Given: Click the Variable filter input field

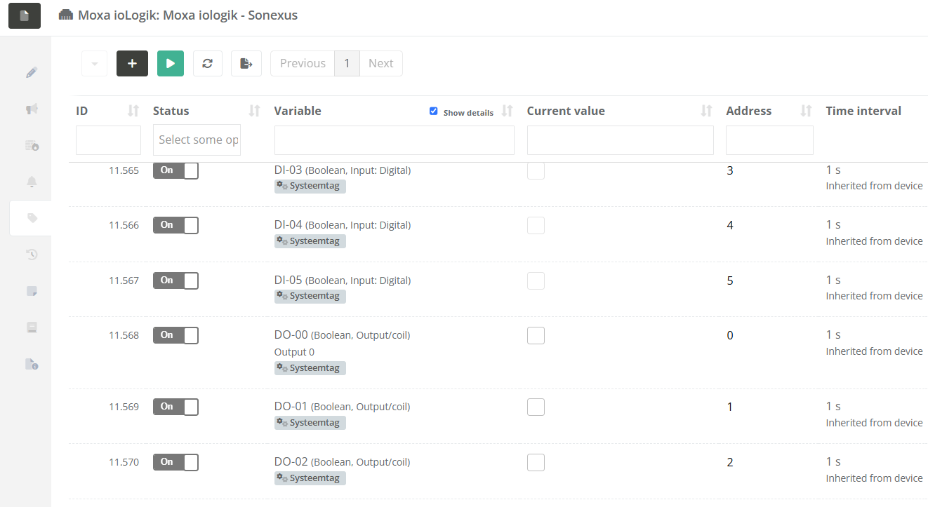Looking at the screenshot, I should click(394, 140).
